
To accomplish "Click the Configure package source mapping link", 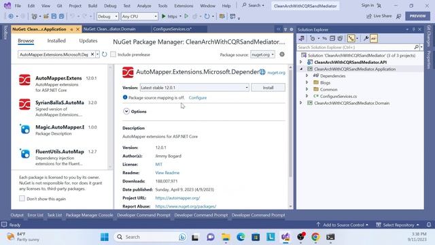I will [198, 98].
